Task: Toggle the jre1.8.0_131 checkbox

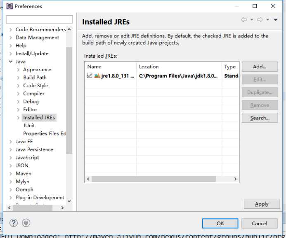Action: (x=90, y=75)
